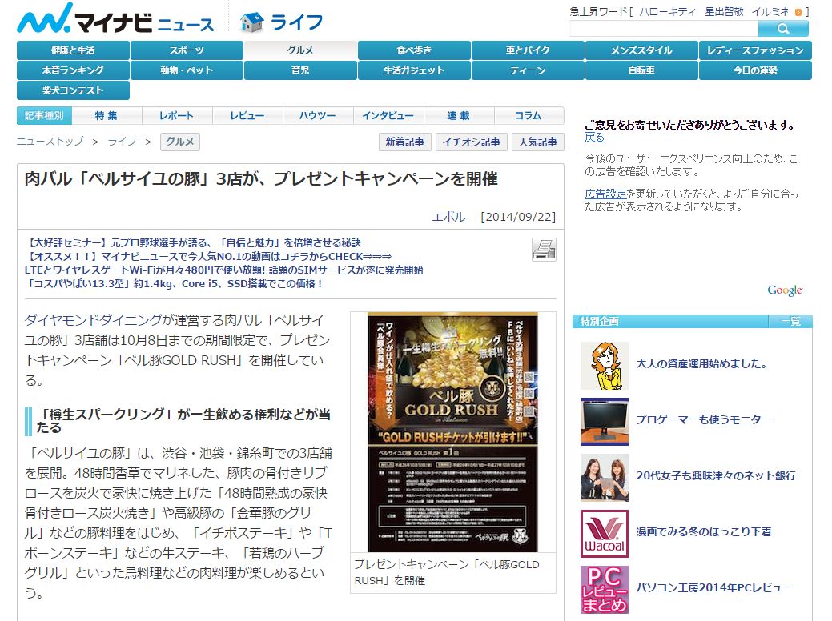Screen dimensions: 832x621
Task: Select the ハウツー article type tab
Action: pyautogui.click(x=318, y=115)
